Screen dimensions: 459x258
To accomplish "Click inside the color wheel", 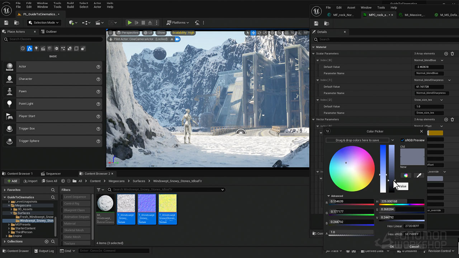I will (352, 169).
